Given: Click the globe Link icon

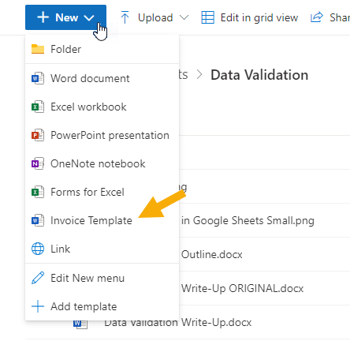Looking at the screenshot, I should click(x=38, y=249).
